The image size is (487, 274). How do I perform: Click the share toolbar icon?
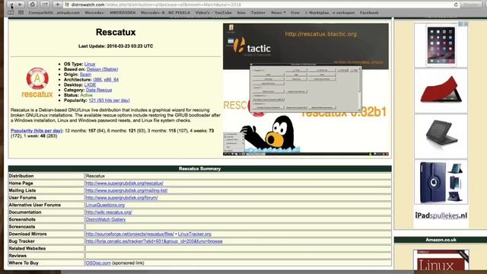point(45,5)
